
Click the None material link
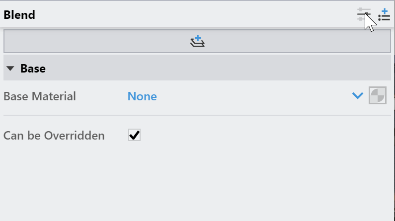click(x=142, y=96)
